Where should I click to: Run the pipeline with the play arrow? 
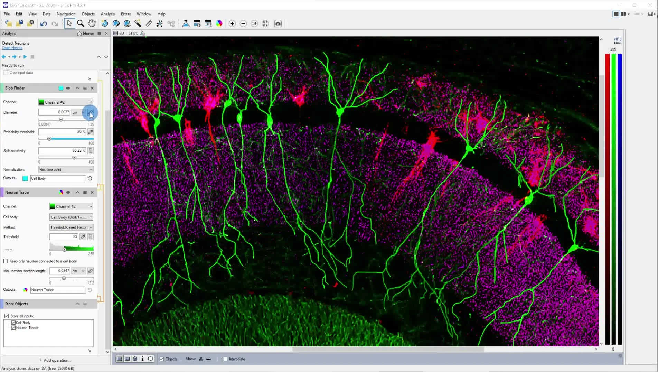(25, 57)
